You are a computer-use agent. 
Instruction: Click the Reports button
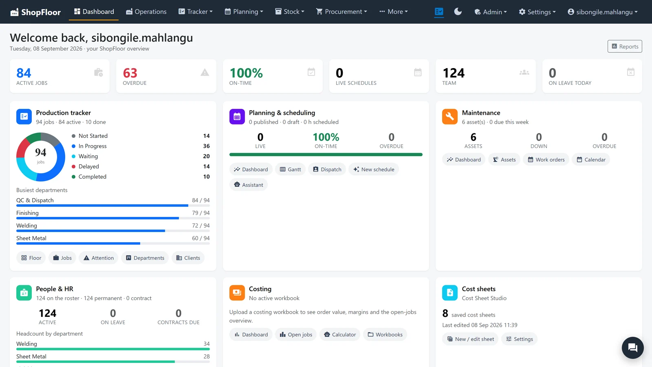(625, 46)
